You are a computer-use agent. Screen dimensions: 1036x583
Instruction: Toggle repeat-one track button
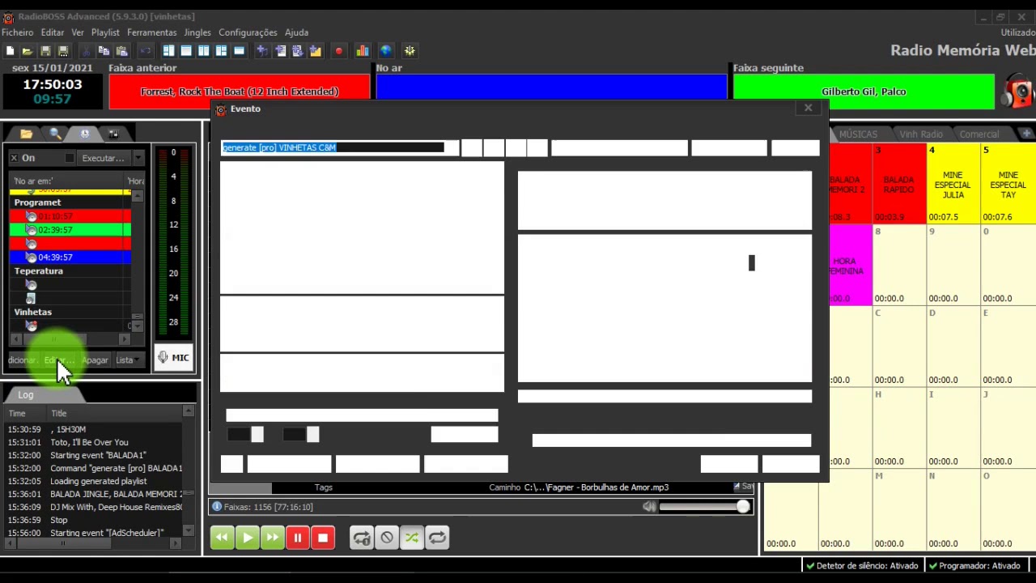click(x=362, y=538)
